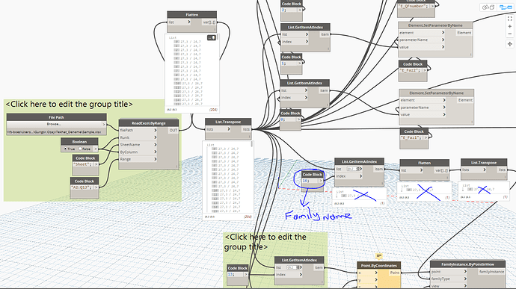
Task: Adjust list level stepper on bottom List.GetItemAtIndex
Action: [x=295, y=267]
